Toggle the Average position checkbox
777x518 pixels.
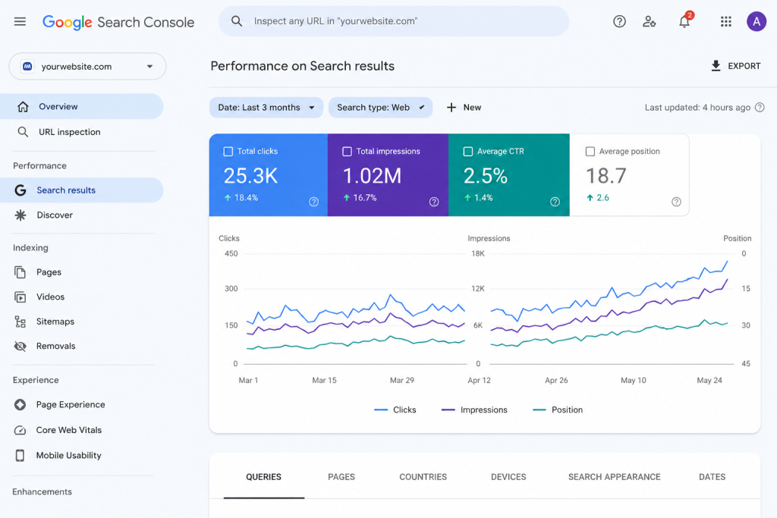click(590, 152)
